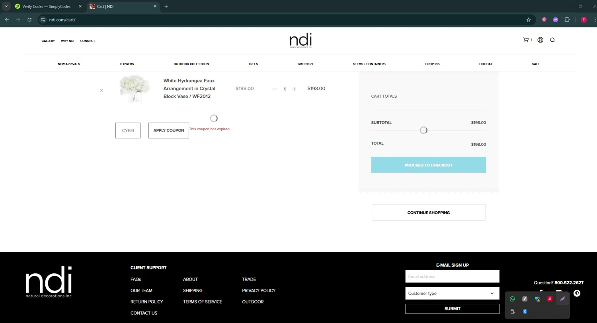Click the Email address input field
Screen dimensions: 597x323
[x=452, y=277]
